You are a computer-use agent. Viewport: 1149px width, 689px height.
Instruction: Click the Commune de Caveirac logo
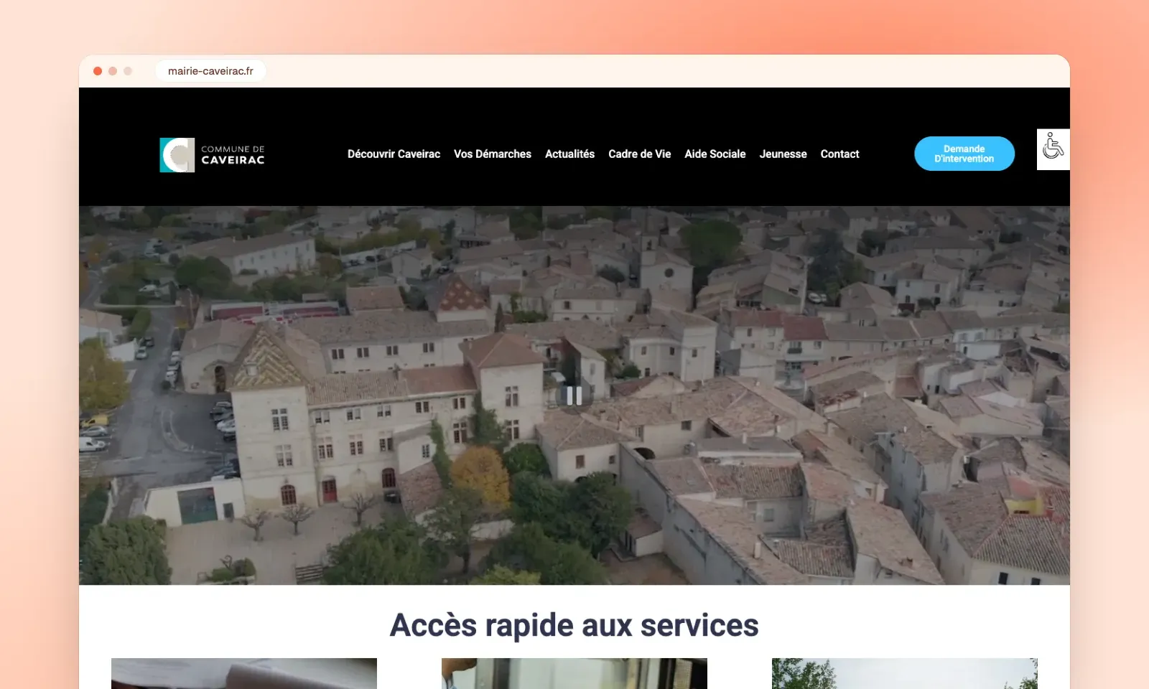212,154
